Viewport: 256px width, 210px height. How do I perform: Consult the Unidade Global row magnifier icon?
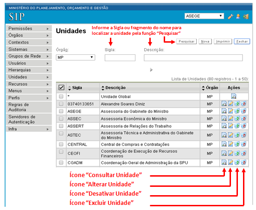[234, 96]
